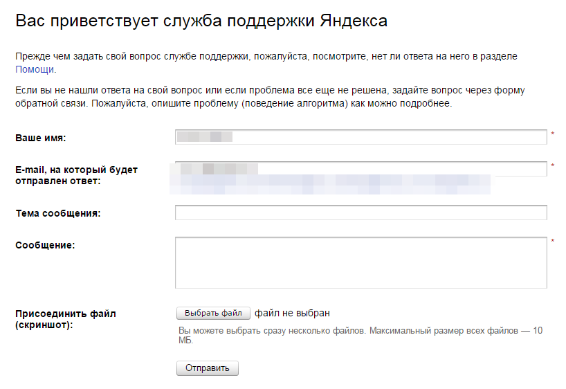Click the "файл не выбран" status text
The image size is (566, 389).
pyautogui.click(x=292, y=313)
